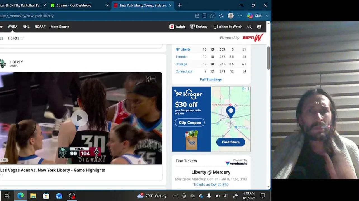Open the Favorites list icon
The width and height of the screenshot is (359, 201).
click(x=221, y=16)
